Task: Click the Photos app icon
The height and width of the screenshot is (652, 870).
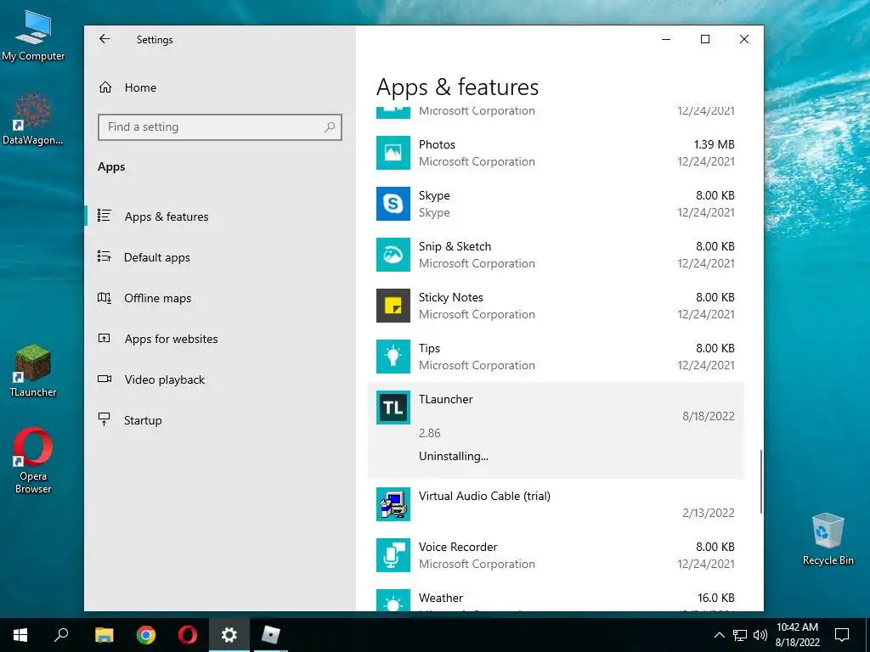Action: [x=393, y=153]
